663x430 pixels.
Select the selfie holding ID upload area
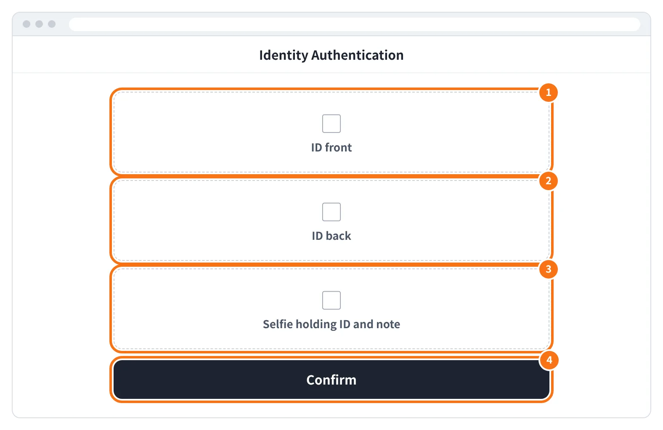pyautogui.click(x=331, y=309)
